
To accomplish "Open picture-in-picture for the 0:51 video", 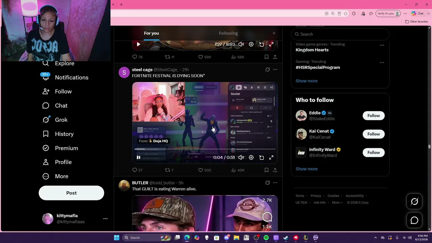I will [261, 157].
